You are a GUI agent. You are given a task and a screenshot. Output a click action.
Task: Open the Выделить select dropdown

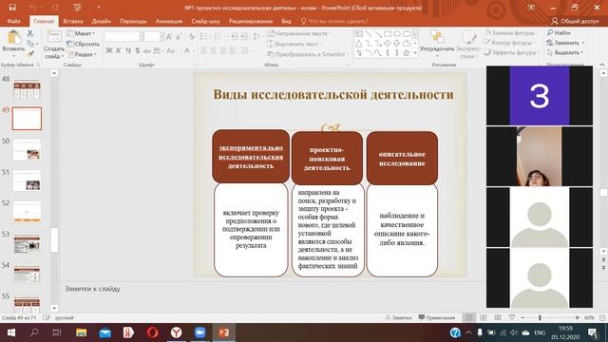point(566,52)
